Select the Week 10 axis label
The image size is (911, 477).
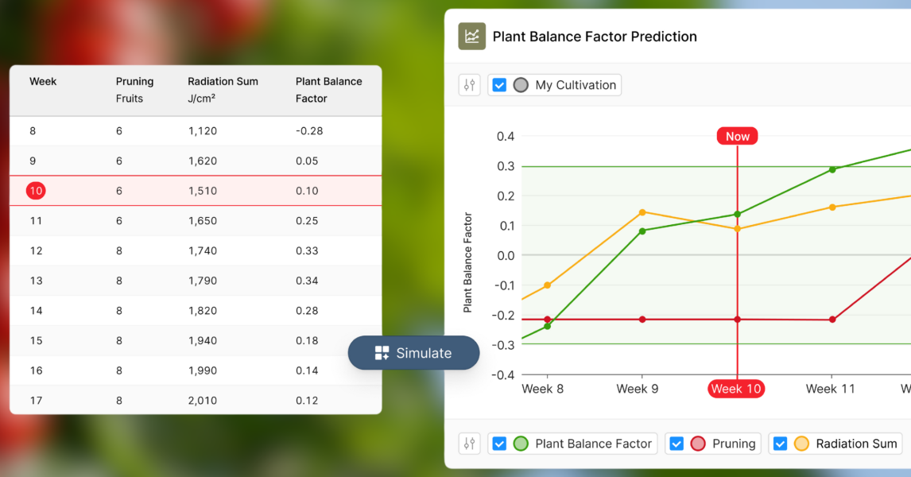coord(736,389)
